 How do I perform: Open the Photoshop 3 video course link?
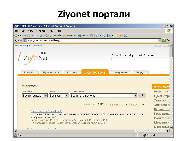[46, 111]
